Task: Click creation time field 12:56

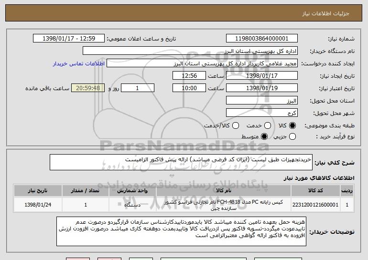Action: (189, 76)
